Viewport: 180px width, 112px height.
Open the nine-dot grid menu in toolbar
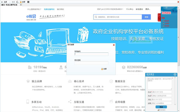pyautogui.click(x=28, y=2)
